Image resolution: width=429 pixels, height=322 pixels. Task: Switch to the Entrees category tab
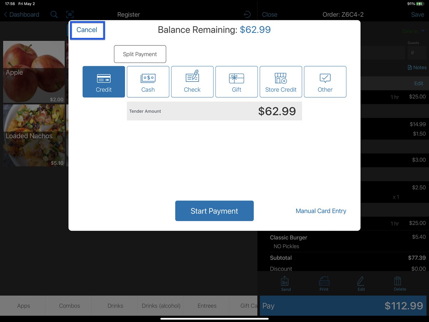[x=207, y=306]
